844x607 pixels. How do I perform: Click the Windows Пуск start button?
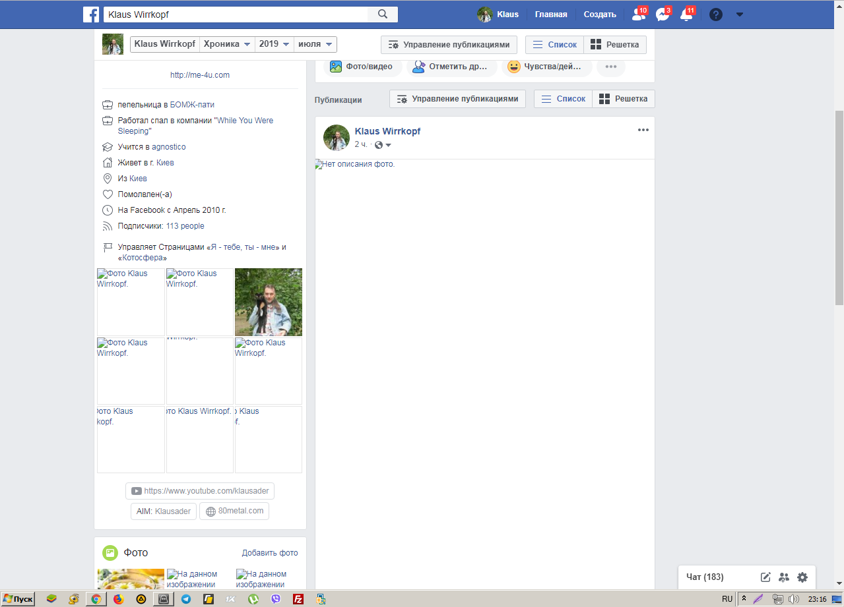coord(18,599)
